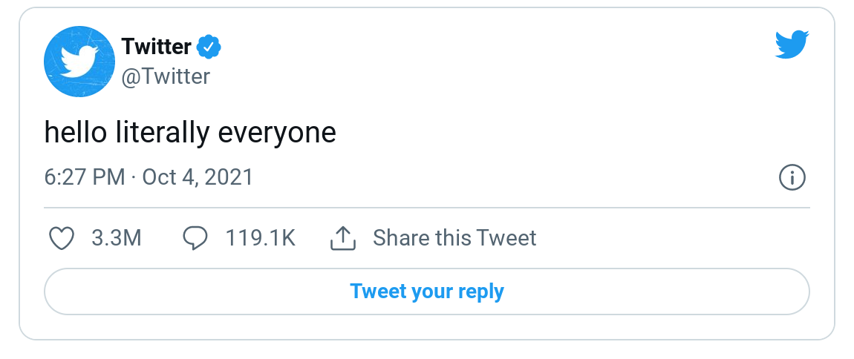Image resolution: width=854 pixels, height=359 pixels.
Task: Click the Twitter display name
Action: 157,47
